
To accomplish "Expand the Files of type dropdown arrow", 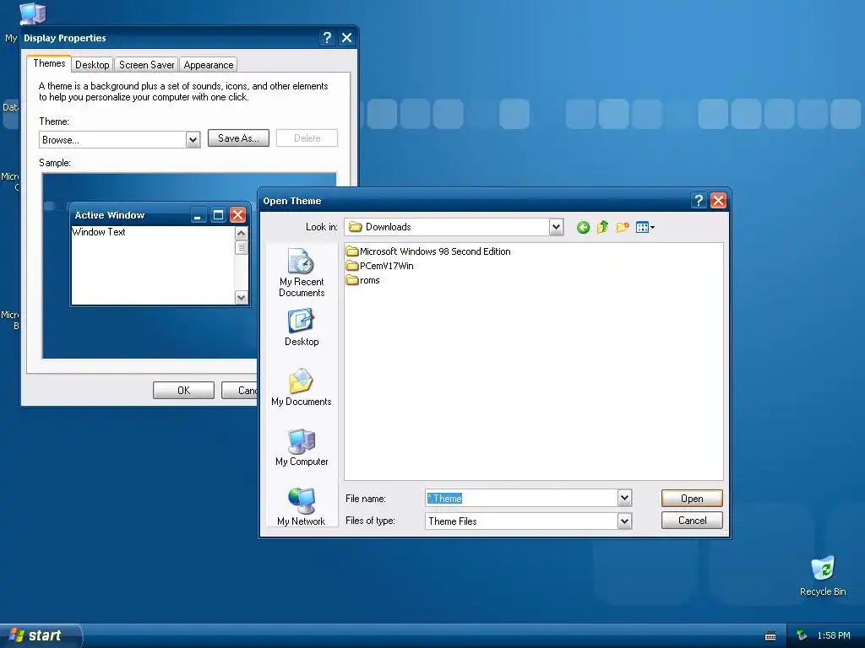I will point(624,521).
